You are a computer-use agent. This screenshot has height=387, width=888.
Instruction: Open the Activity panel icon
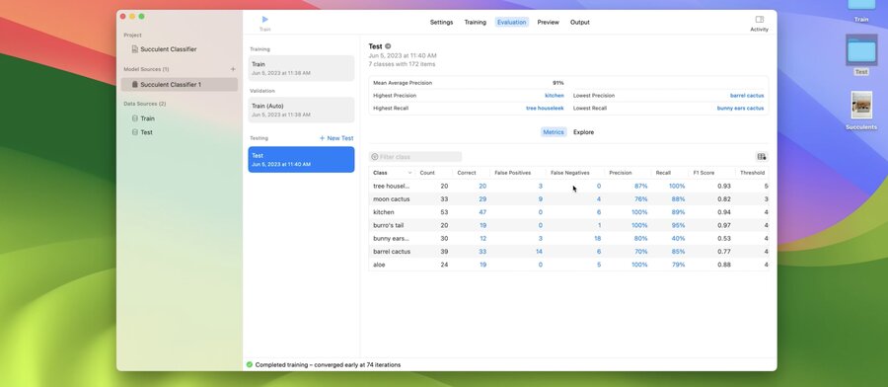(x=760, y=20)
